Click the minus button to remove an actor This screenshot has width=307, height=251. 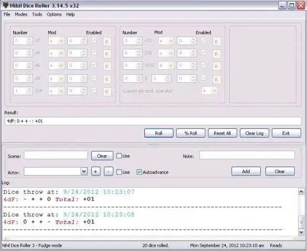pos(109,171)
